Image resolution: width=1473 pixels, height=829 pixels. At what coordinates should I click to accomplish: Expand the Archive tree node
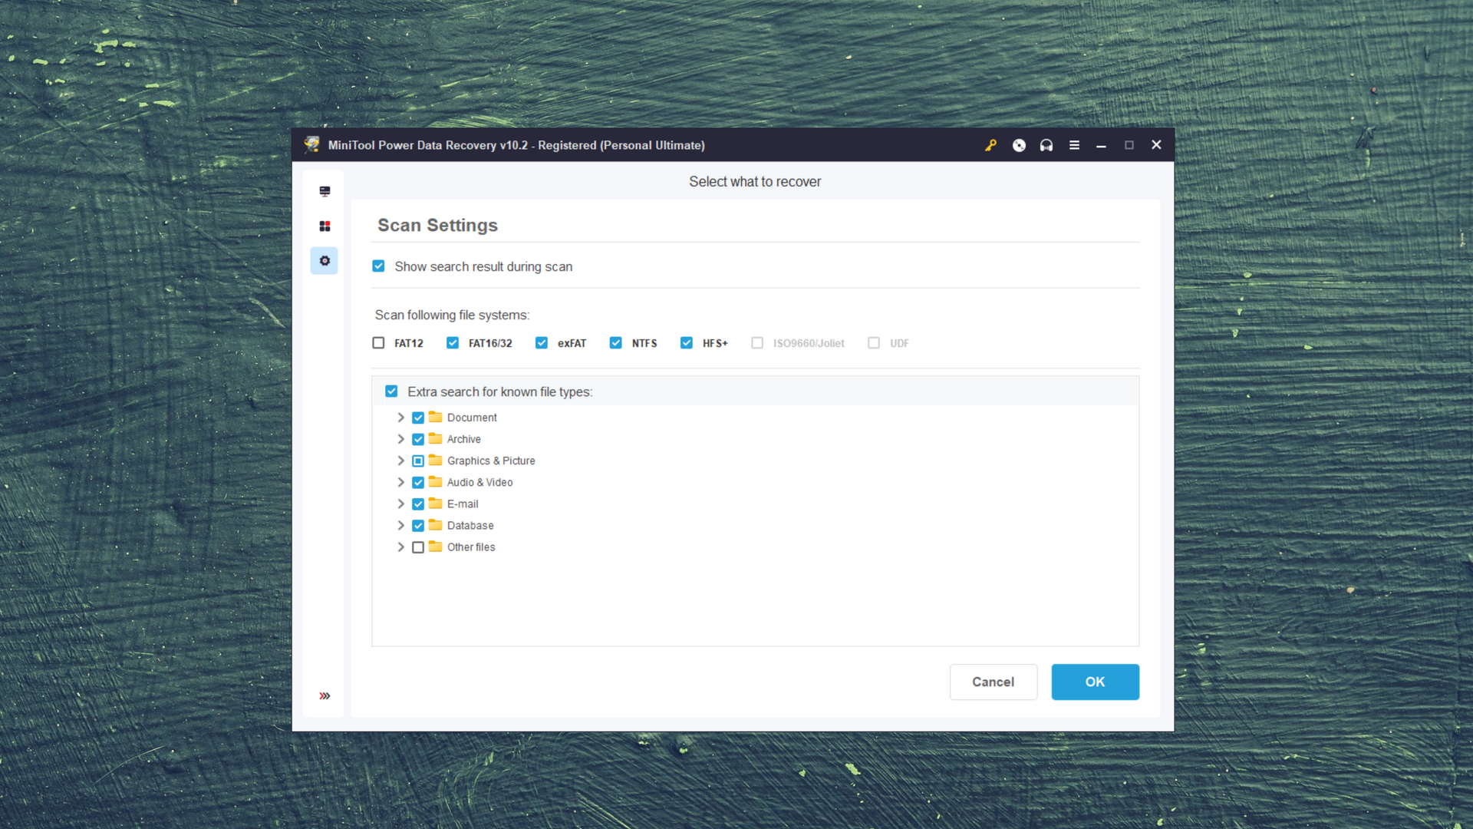400,439
